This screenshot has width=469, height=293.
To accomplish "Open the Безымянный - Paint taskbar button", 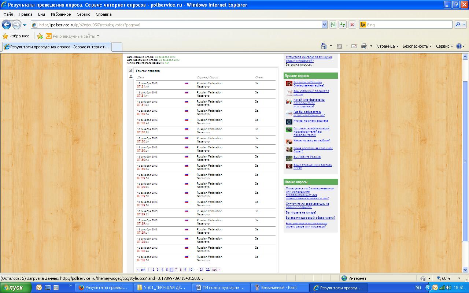I will (279, 288).
